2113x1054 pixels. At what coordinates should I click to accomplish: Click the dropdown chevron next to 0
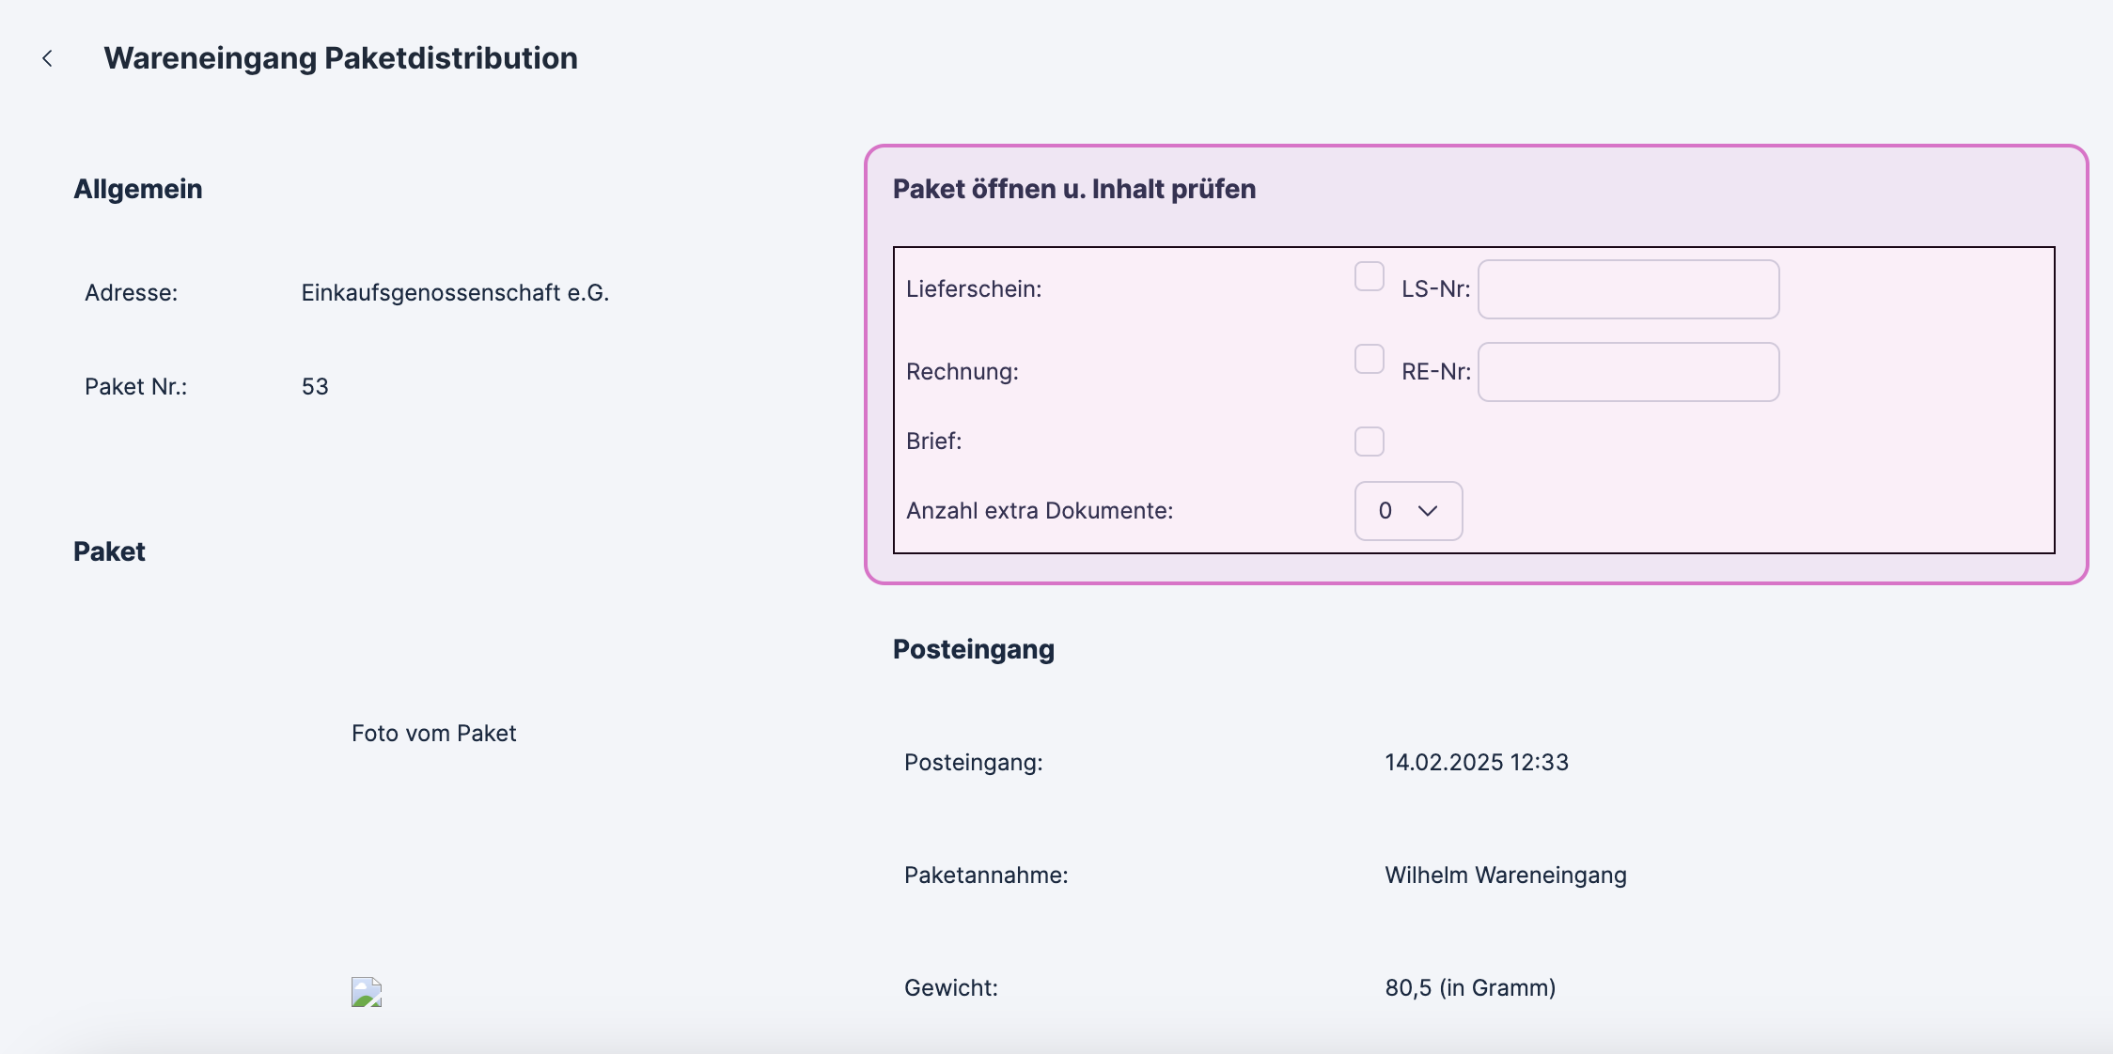point(1428,511)
